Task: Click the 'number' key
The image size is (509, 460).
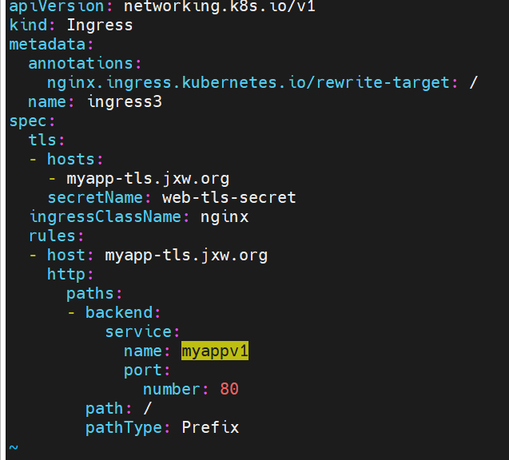Action: (x=171, y=389)
